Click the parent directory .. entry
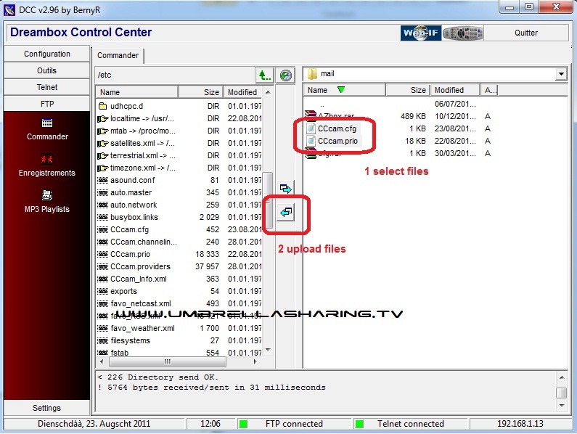Viewport: 577px width, 434px height. (322, 105)
